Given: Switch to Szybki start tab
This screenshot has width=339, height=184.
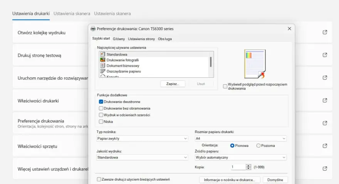Looking at the screenshot, I should (101, 38).
